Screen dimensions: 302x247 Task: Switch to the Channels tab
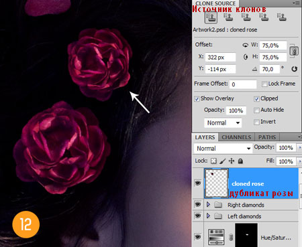point(236,137)
